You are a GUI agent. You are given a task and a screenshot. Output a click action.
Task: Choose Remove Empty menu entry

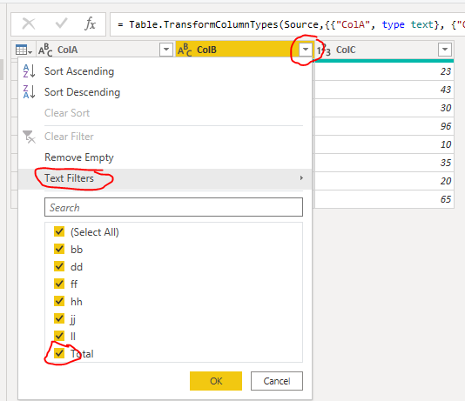coord(165,157)
